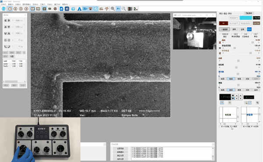Toggle the move crosshair mode icon below magnification
Image resolution: width=263 pixels, height=162 pixels.
pyautogui.click(x=222, y=103)
